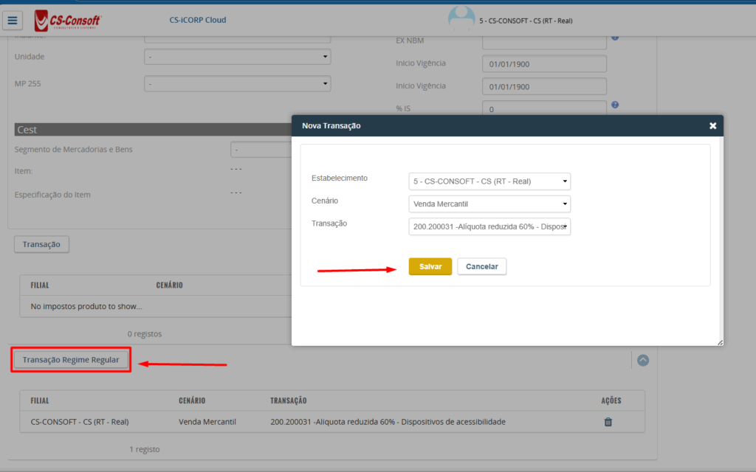The width and height of the screenshot is (756, 472).
Task: Click the CS-Consoft logo
Action: [68, 21]
